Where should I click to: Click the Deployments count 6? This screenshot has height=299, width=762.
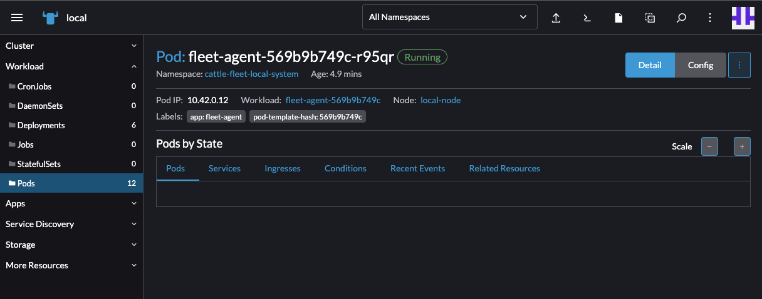(133, 125)
